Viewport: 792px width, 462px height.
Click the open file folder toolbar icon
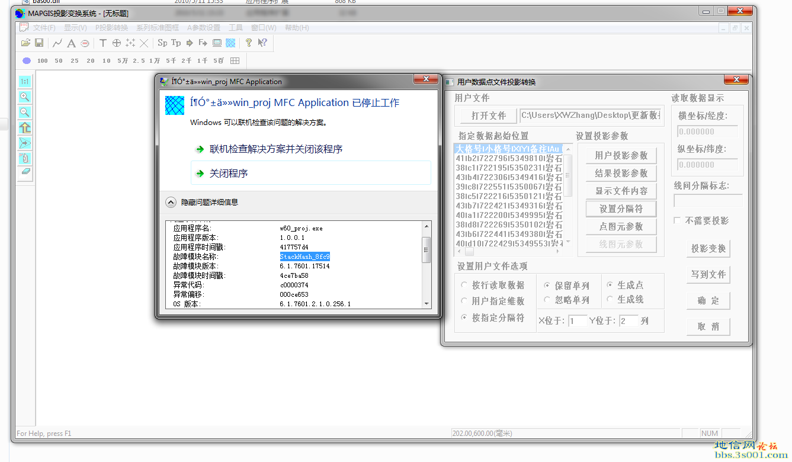coord(25,43)
